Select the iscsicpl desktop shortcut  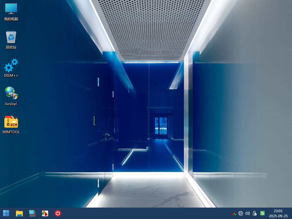(11, 96)
